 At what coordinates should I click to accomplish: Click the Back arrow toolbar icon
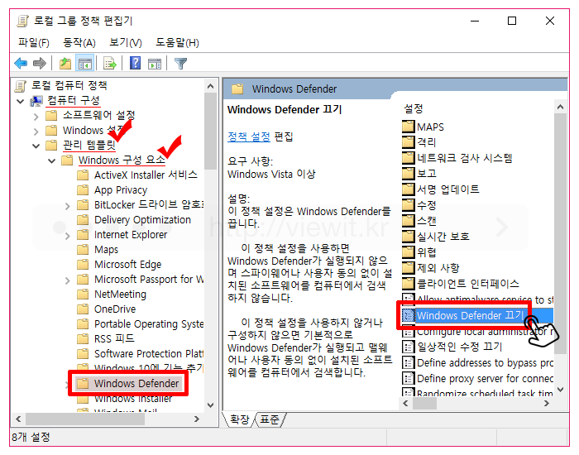[x=21, y=64]
